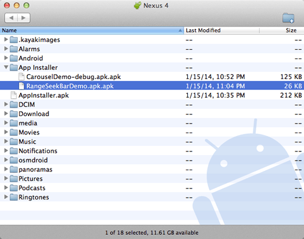The image size is (304, 239).
Task: Expand the Notifications folder triangle
Action: 6,151
